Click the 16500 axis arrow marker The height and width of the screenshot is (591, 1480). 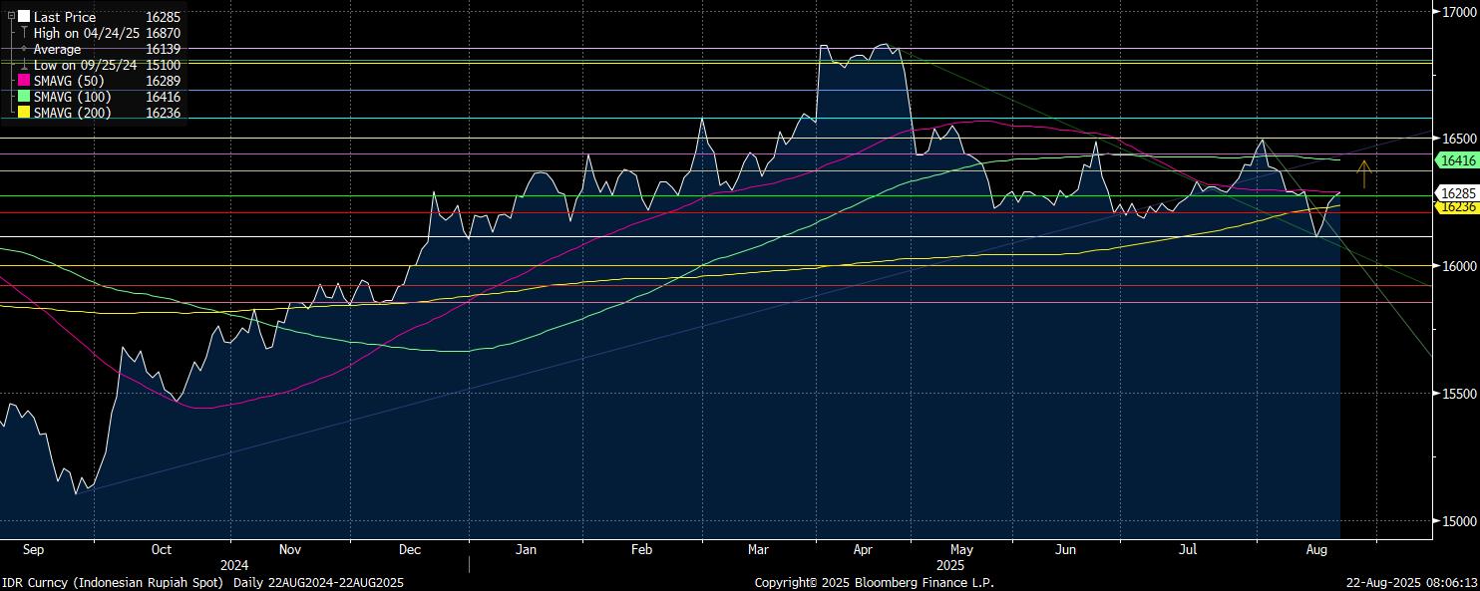pos(1437,139)
